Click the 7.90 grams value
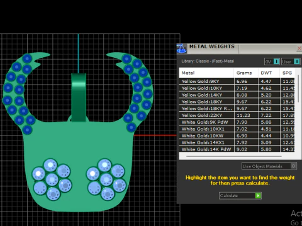This screenshot has height=226, width=302. point(242,122)
